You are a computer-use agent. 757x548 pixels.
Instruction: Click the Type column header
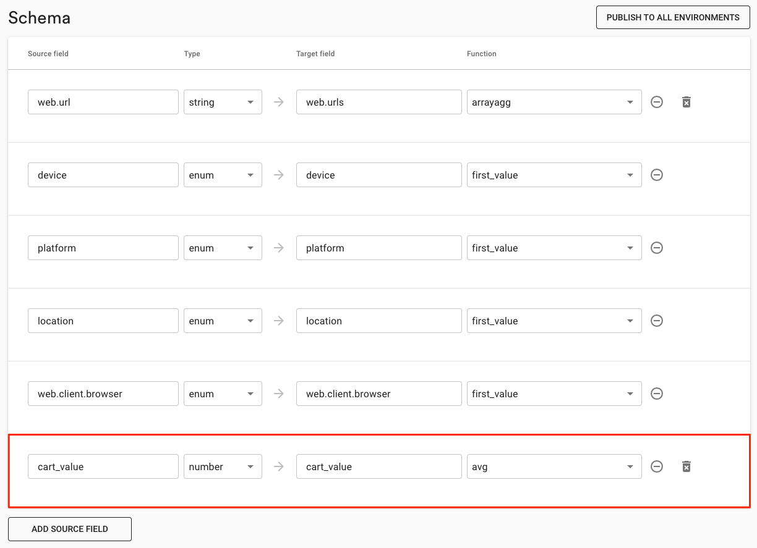[192, 54]
